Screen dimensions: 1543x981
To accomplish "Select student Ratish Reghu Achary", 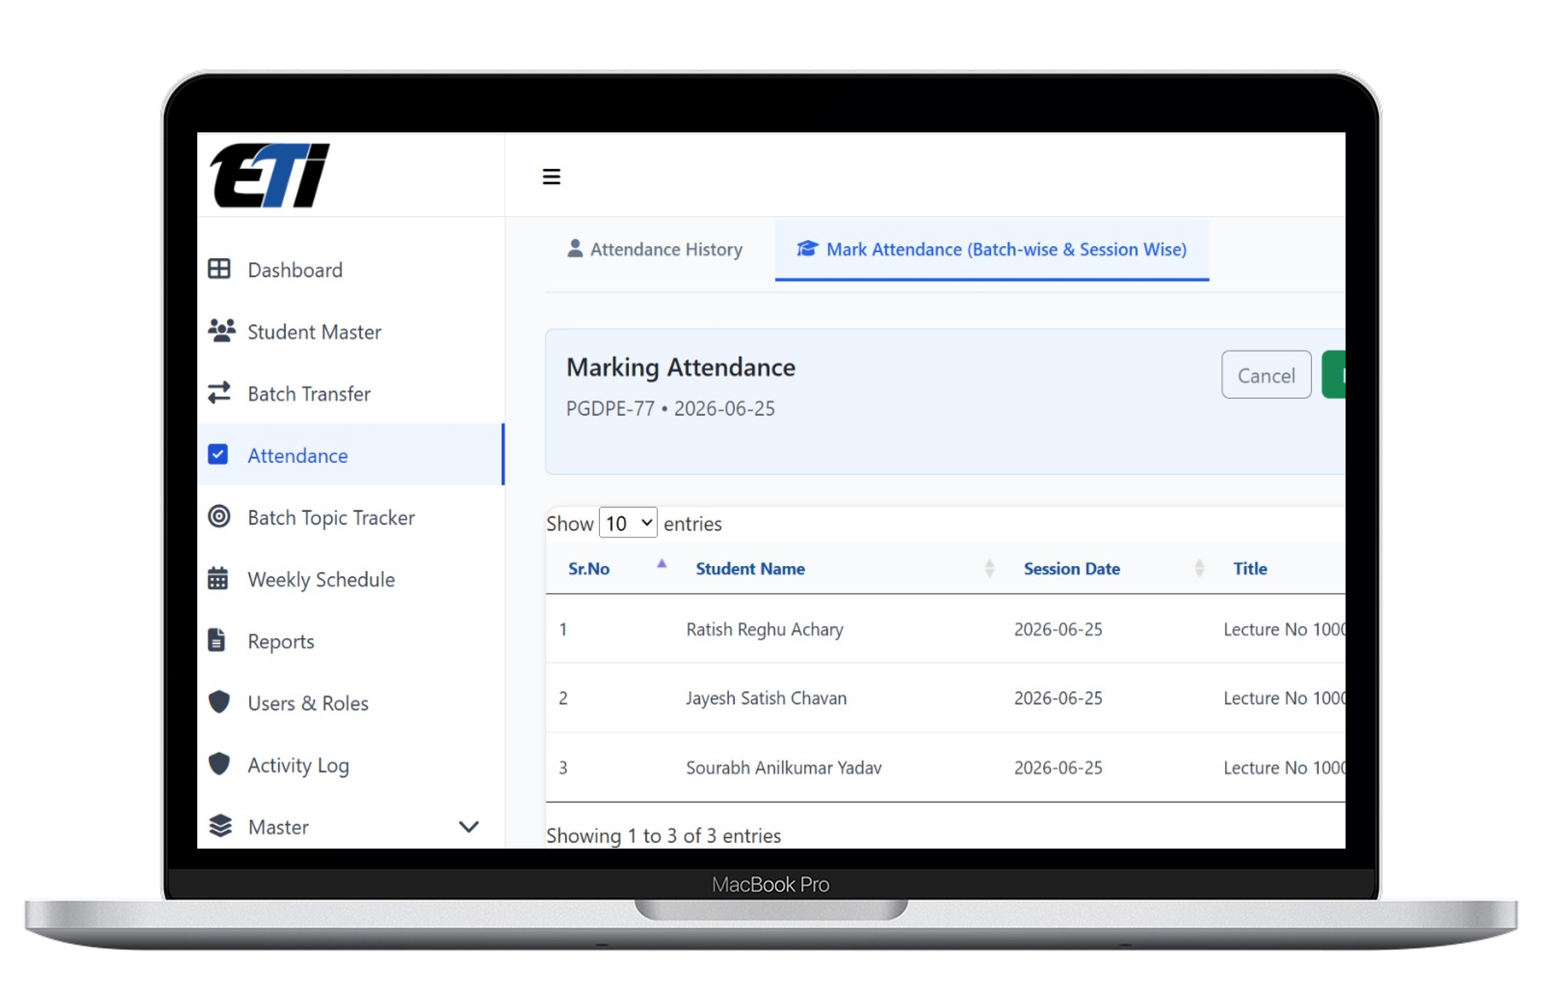I will click(764, 629).
